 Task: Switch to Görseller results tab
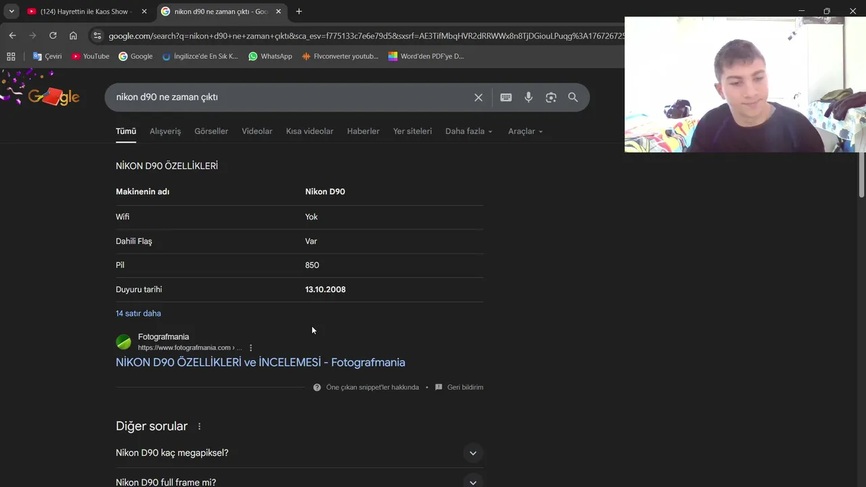[211, 131]
